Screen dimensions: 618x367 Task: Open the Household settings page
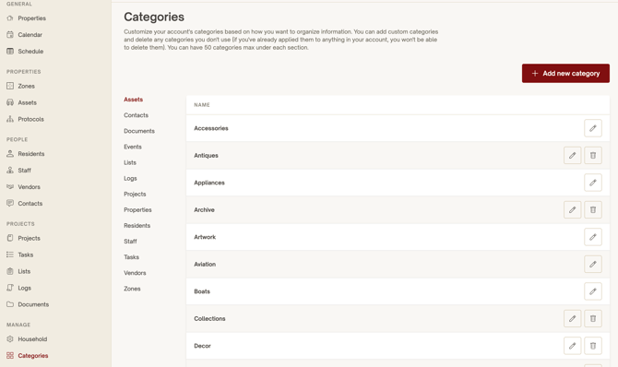point(27,339)
